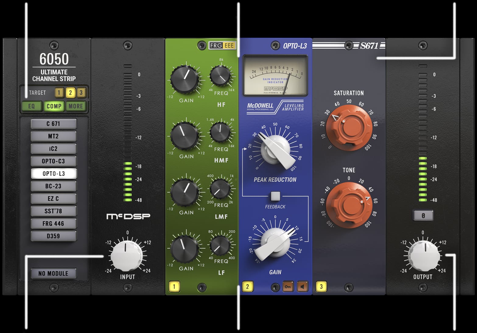Select target slot 1
Image resolution: width=477 pixels, height=333 pixels.
click(x=59, y=93)
